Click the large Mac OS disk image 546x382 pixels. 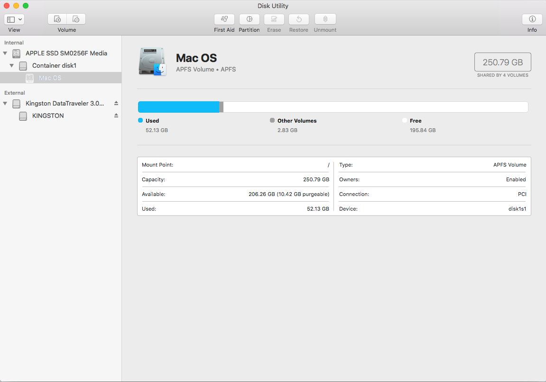[153, 62]
